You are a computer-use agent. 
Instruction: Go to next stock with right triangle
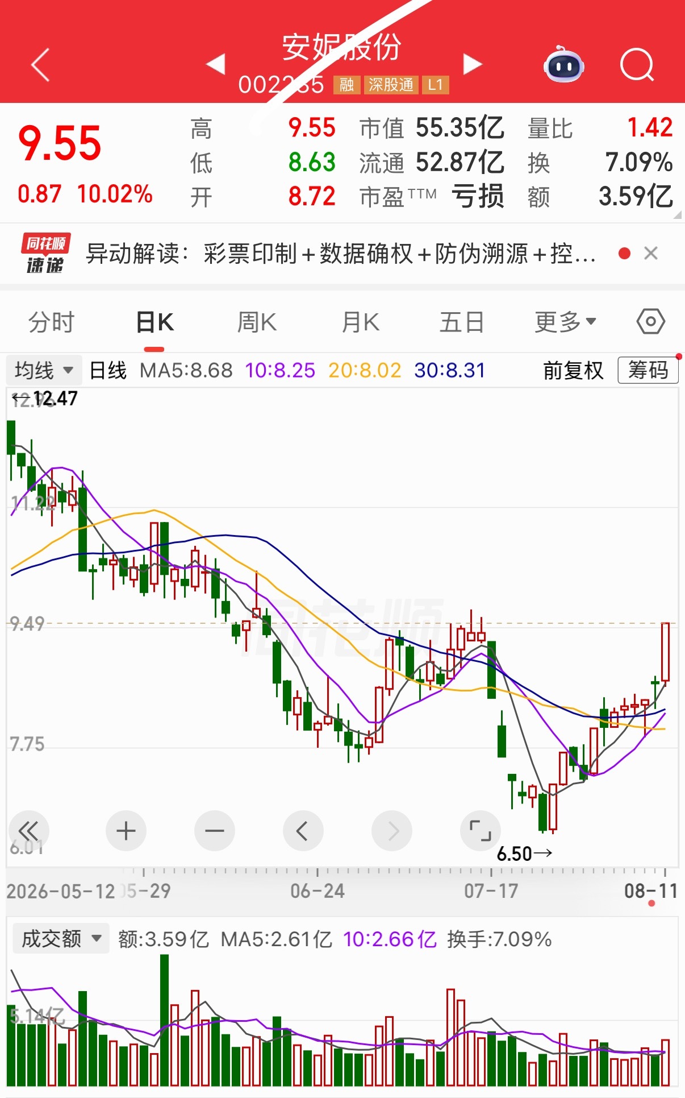473,64
